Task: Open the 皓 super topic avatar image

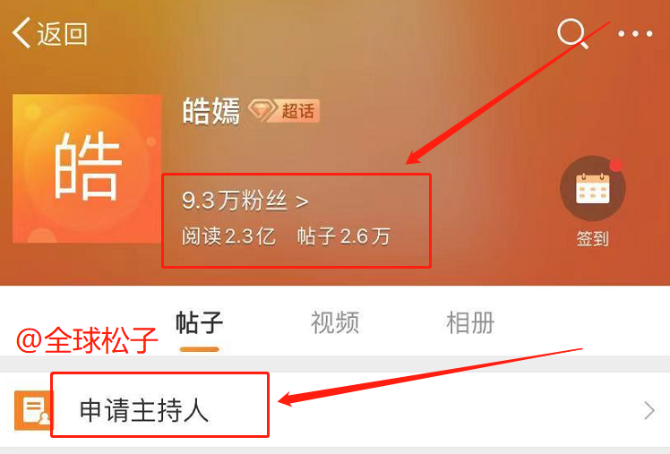Action: click(87, 168)
